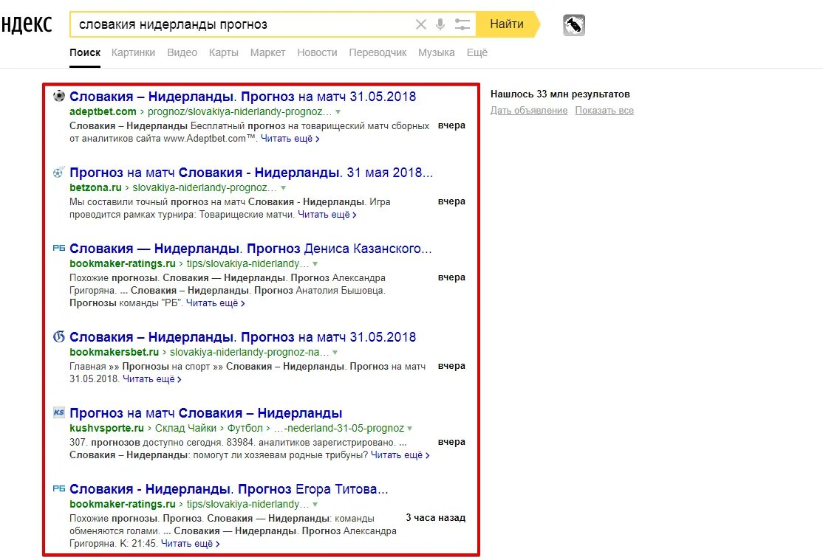Screen dimensions: 823x560
Task: Click Дать объявление link
Action: (x=529, y=111)
